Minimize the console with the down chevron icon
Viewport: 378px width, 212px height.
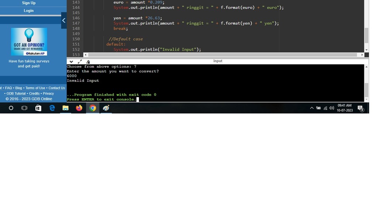pyautogui.click(x=71, y=62)
